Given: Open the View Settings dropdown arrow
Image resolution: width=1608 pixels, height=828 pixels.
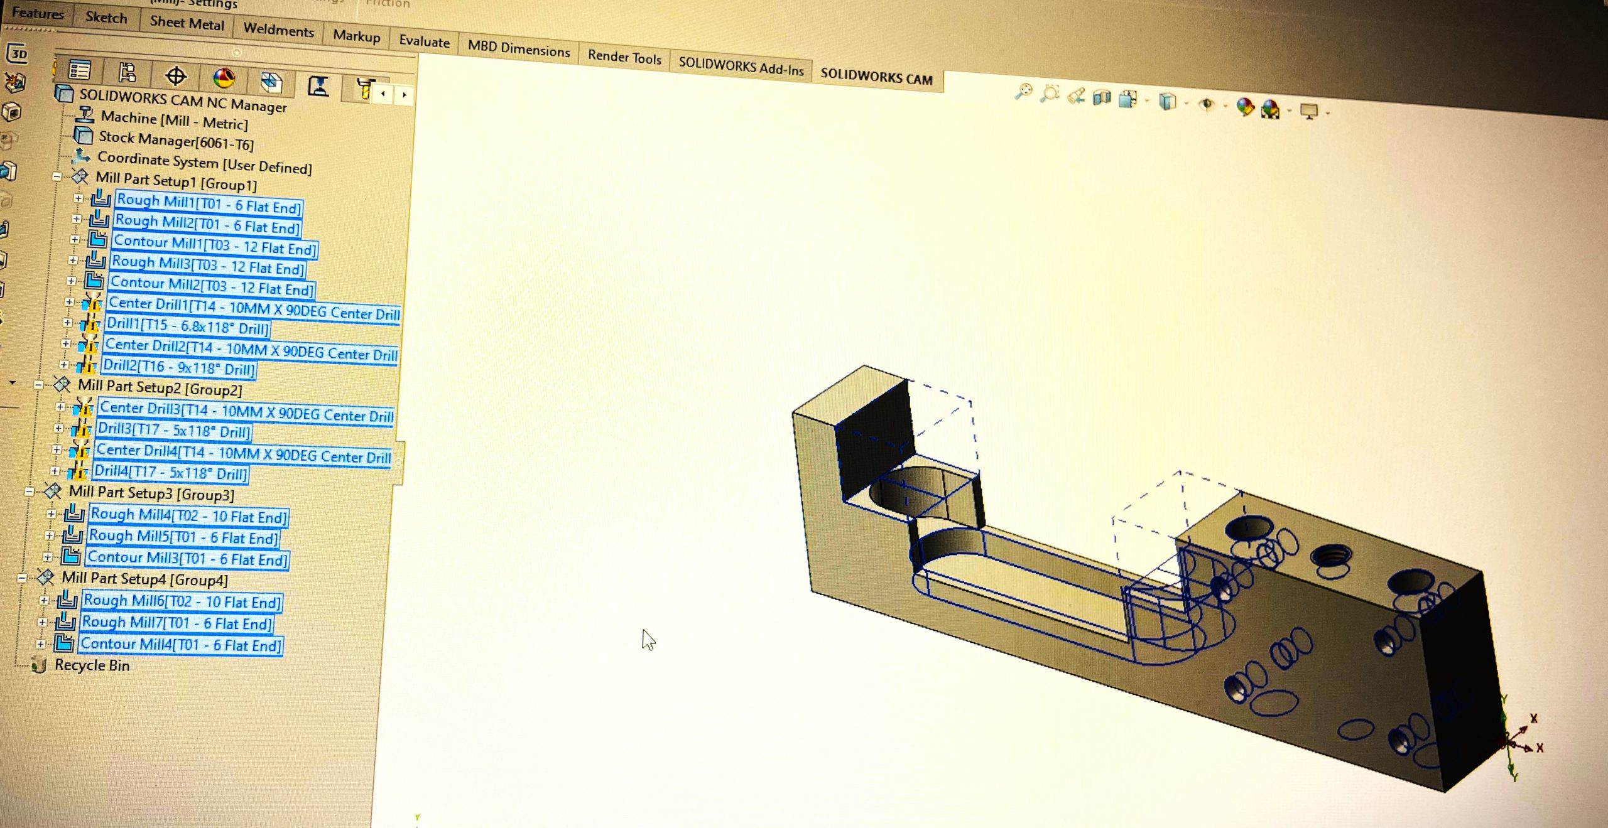Looking at the screenshot, I should (x=1327, y=114).
